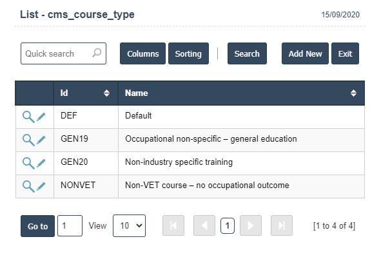
Task: Edit GEN19 record with pencil icon
Action: (41, 140)
